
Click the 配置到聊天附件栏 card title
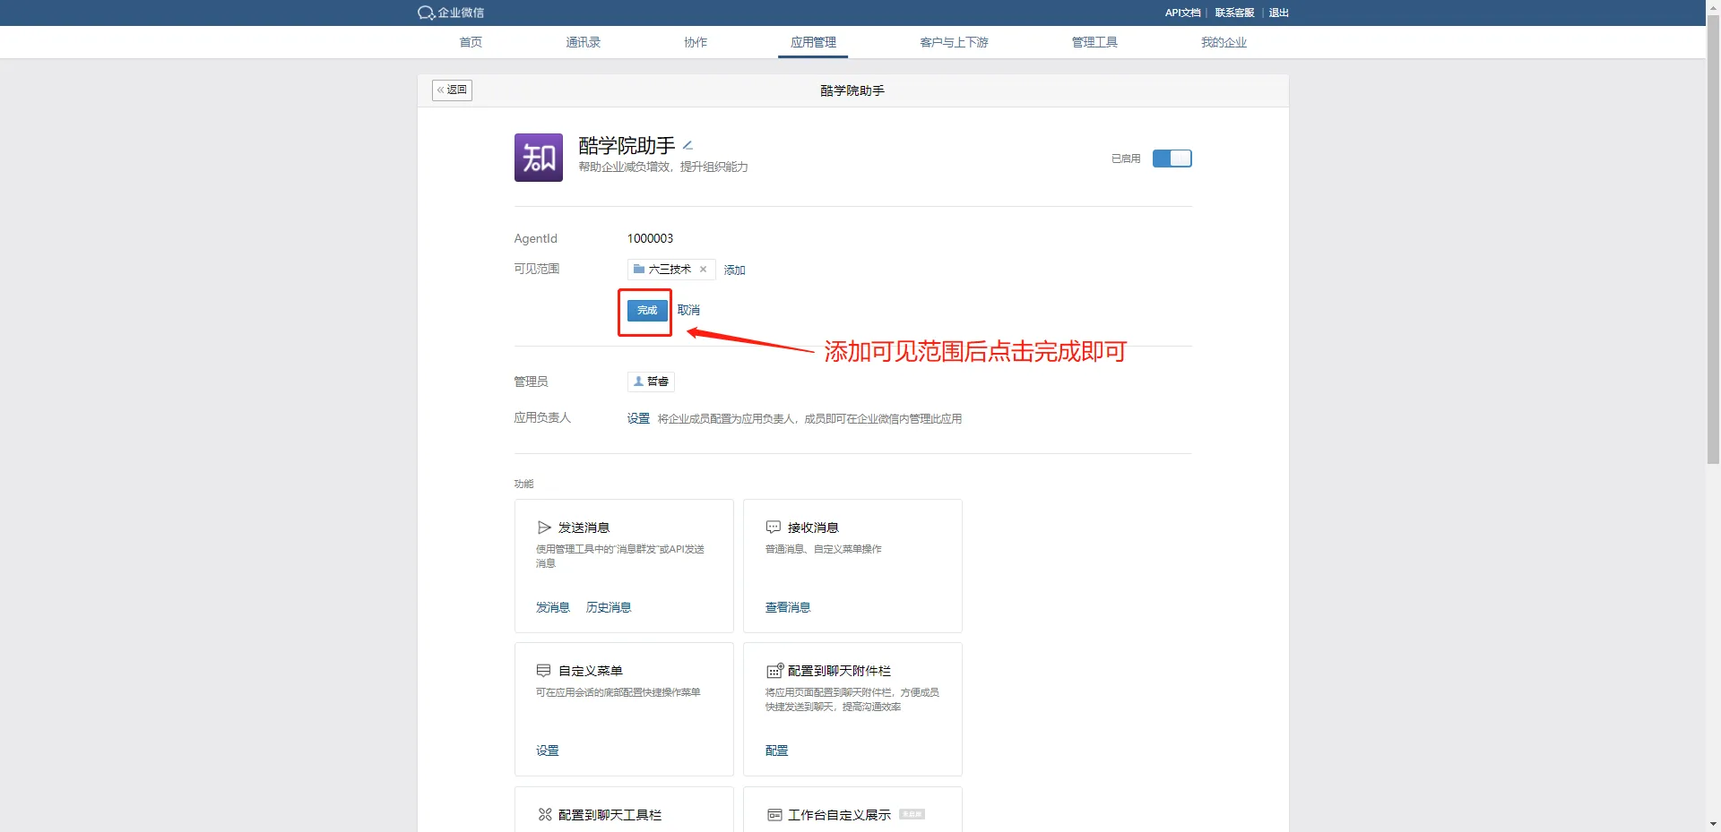click(839, 671)
